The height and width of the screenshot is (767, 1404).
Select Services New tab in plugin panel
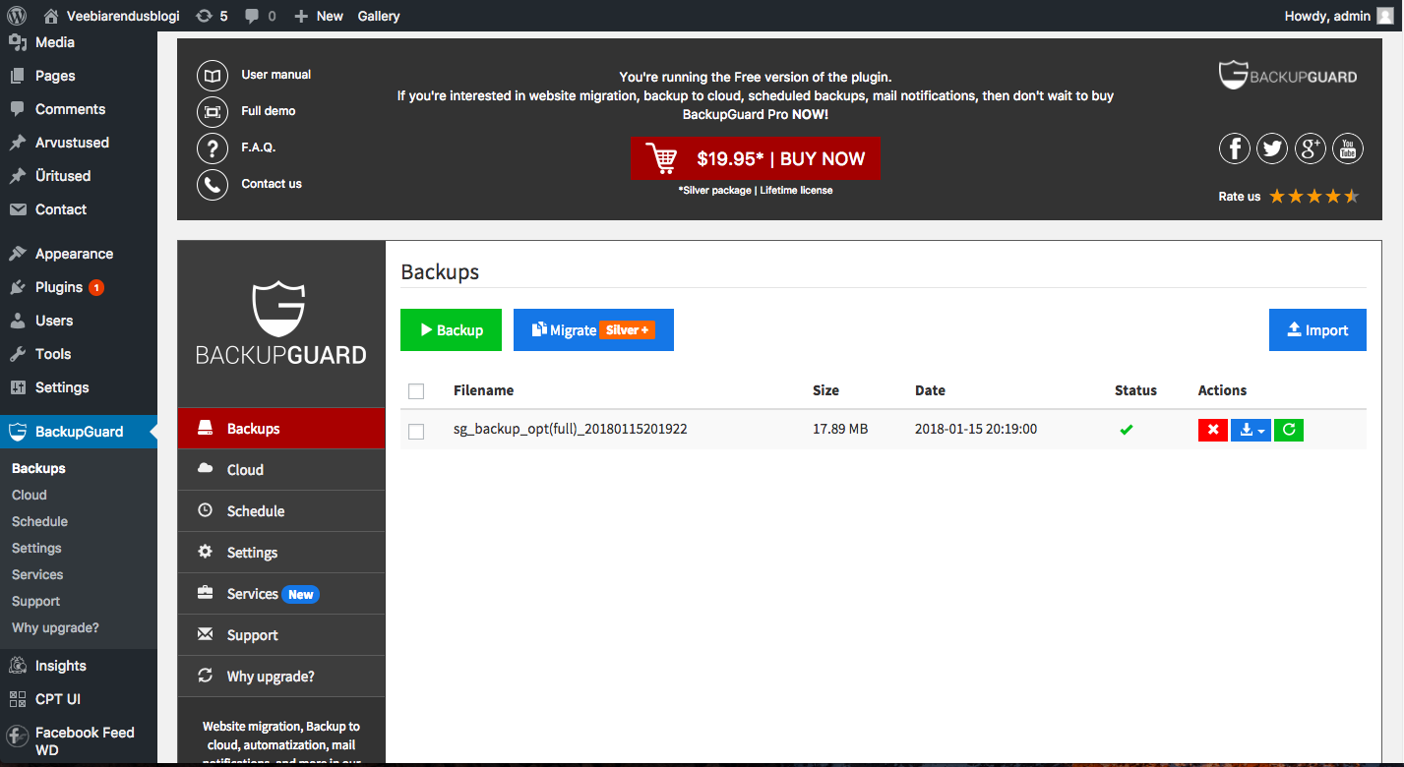coord(281,594)
